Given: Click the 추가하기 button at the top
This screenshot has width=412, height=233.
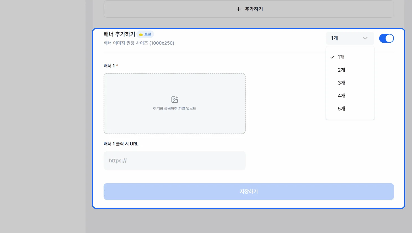Looking at the screenshot, I should pyautogui.click(x=249, y=9).
